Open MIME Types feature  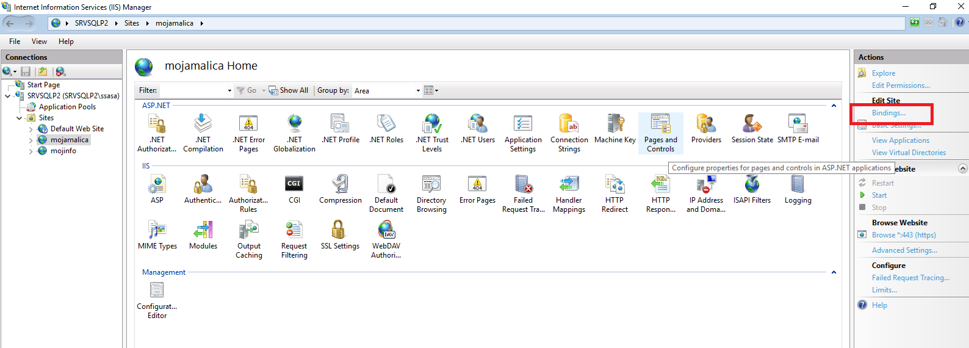click(157, 234)
